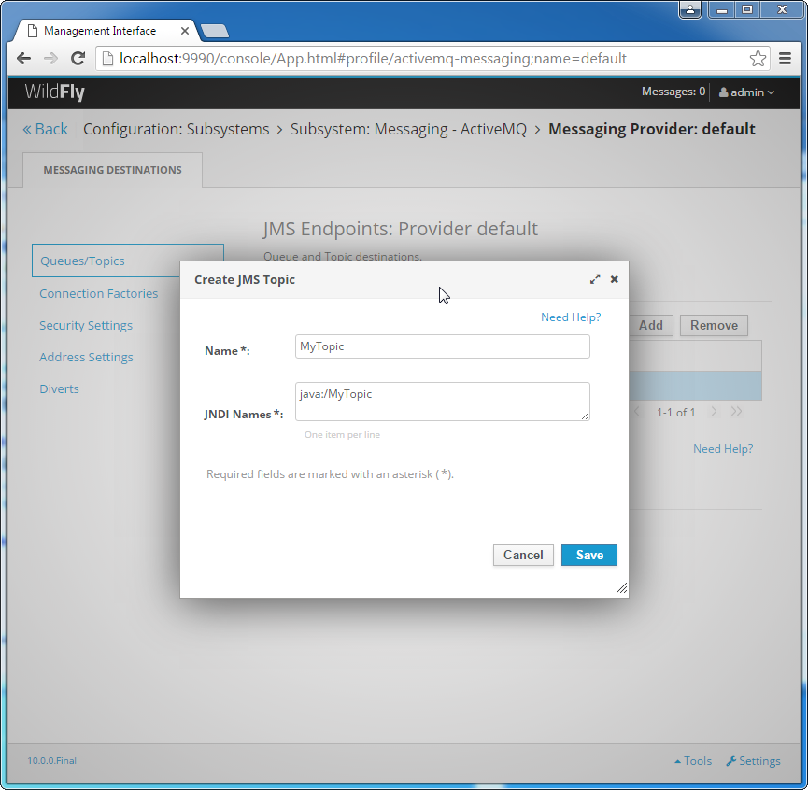Click the WildFly logo

54,92
